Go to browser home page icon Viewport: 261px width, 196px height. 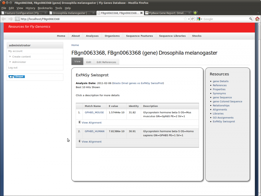[x=257, y=19]
